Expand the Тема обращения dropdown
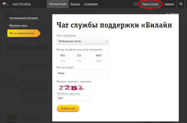The width and height of the screenshot is (187, 123). [83, 41]
